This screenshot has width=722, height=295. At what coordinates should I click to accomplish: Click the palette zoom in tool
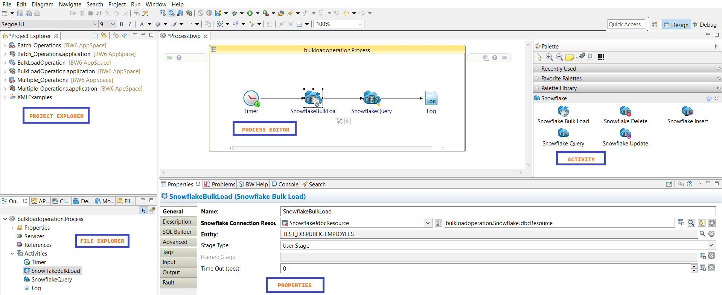point(549,57)
